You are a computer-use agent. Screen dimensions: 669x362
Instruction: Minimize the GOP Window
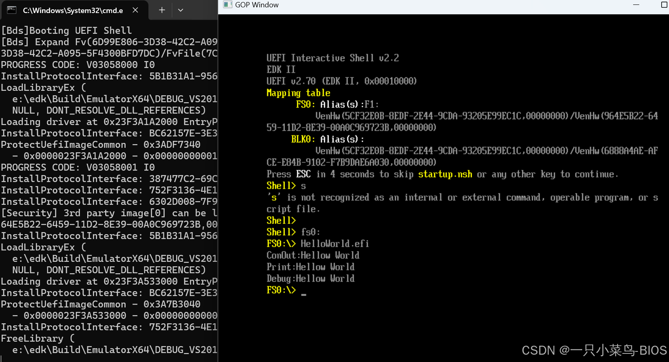636,5
